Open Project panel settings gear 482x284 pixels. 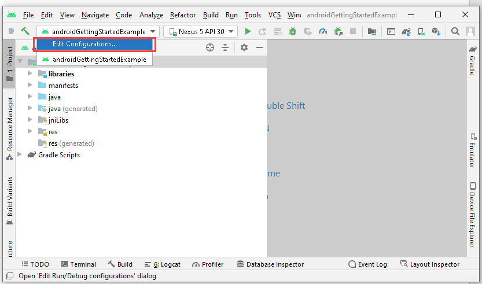[244, 47]
